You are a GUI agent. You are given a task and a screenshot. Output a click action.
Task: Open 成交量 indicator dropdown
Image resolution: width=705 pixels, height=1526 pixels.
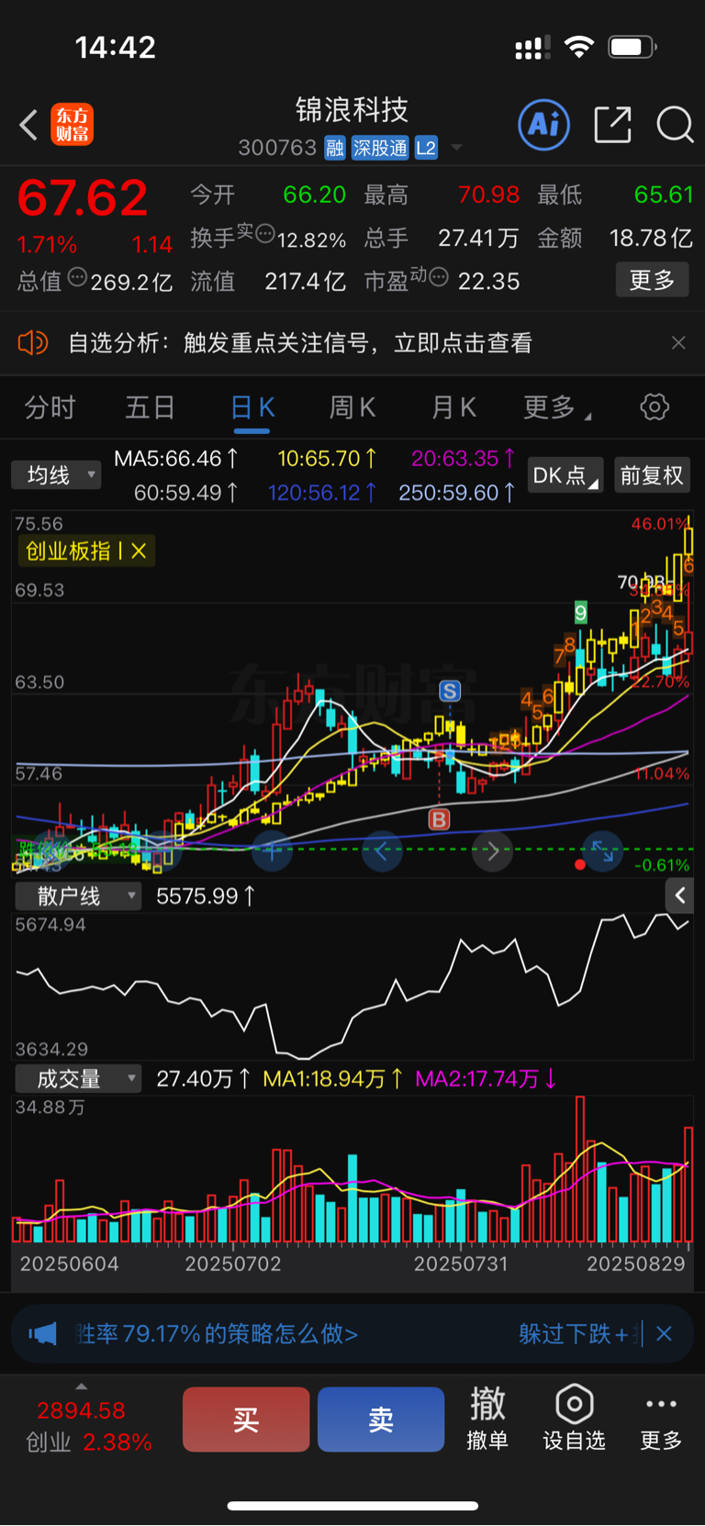pos(79,1079)
